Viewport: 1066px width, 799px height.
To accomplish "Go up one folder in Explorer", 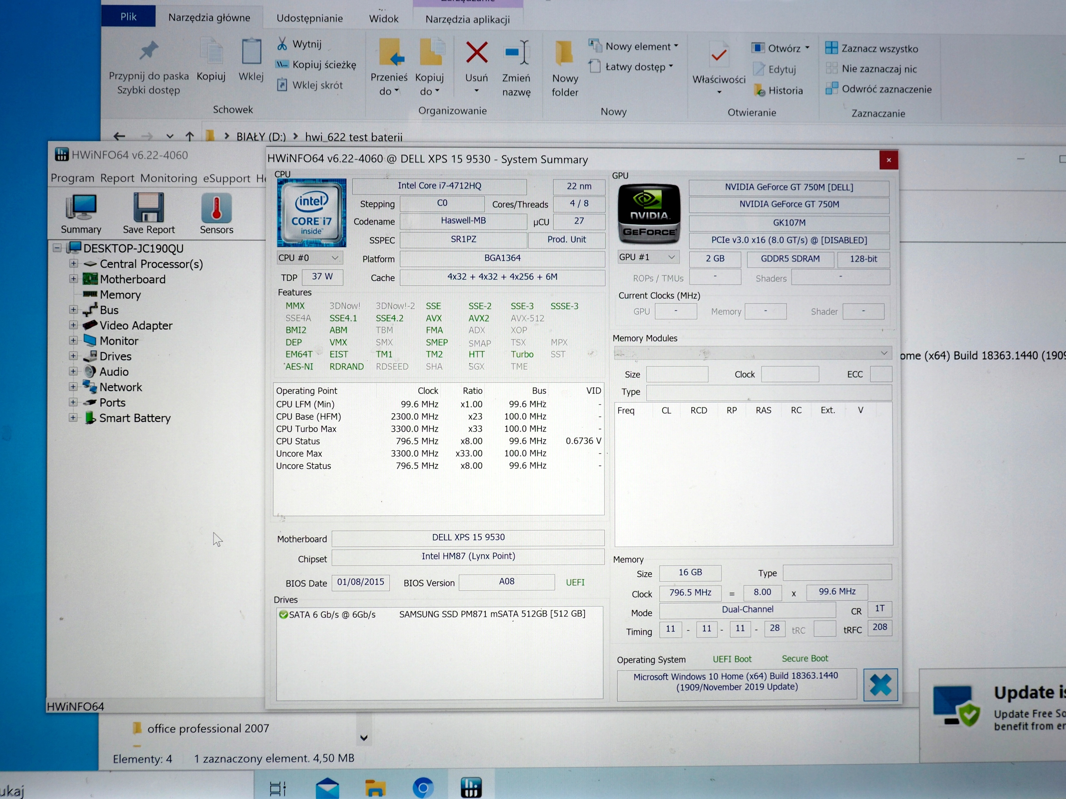I will 189,136.
